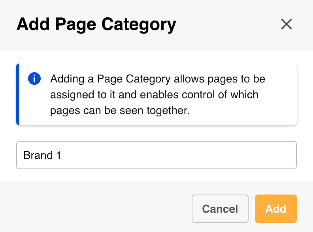Close the Add Page Category dialog
This screenshot has height=232, width=313.
point(286,24)
